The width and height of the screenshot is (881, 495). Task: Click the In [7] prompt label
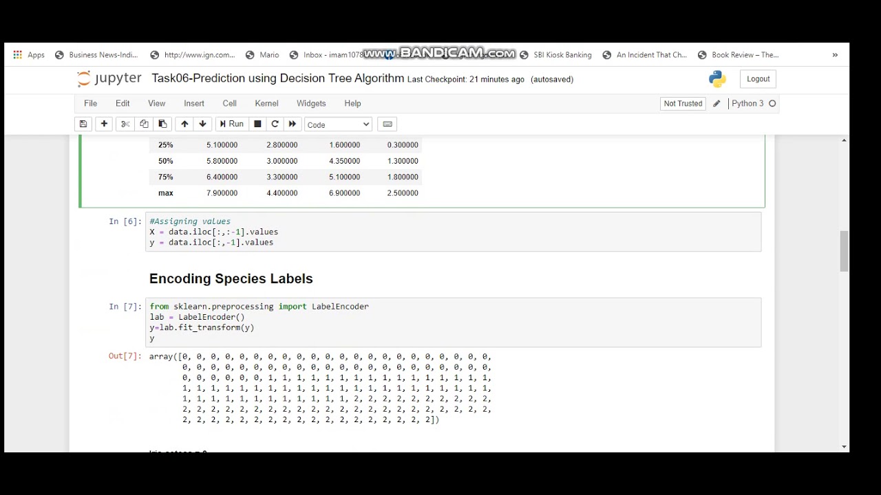coord(125,307)
